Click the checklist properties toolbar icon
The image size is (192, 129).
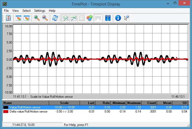point(9,18)
